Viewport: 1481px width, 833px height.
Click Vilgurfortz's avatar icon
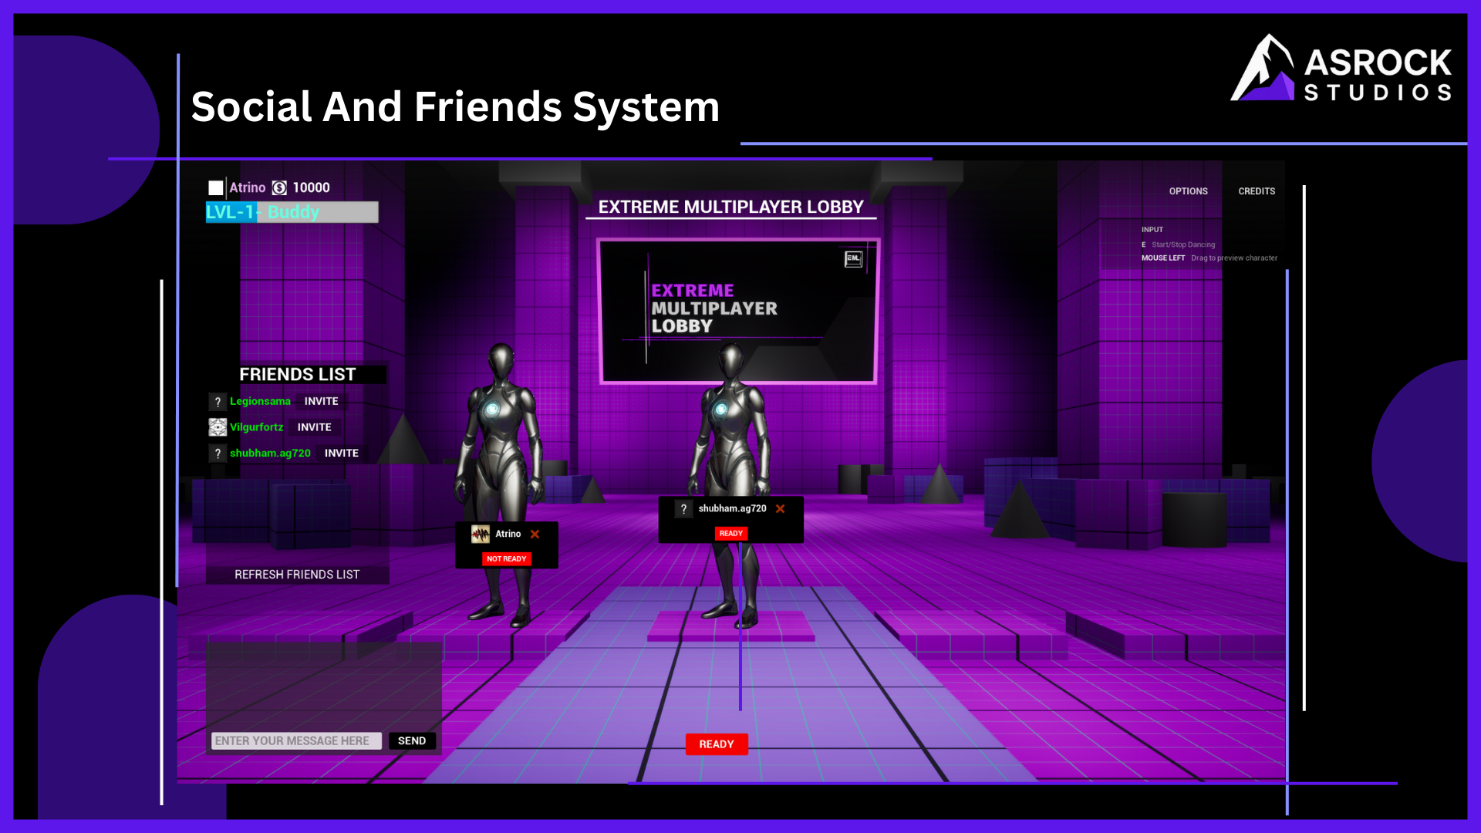point(218,427)
